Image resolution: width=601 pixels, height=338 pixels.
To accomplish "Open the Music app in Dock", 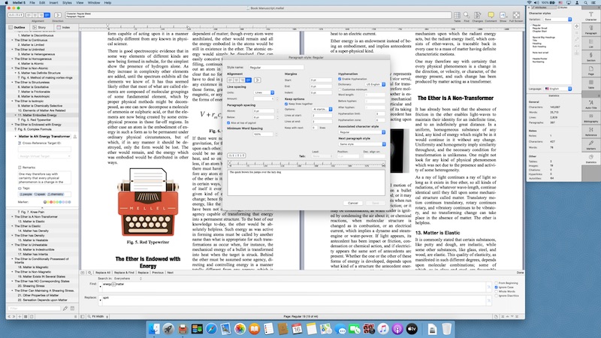I will point(383,329).
